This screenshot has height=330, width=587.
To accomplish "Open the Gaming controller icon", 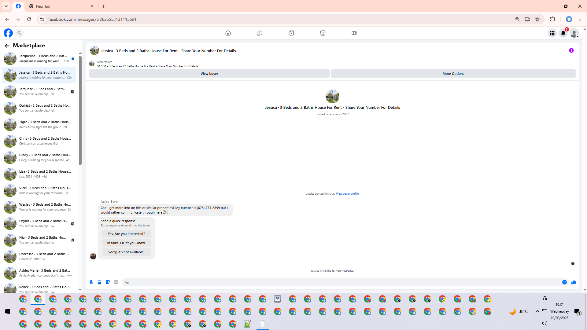I will click(x=354, y=33).
